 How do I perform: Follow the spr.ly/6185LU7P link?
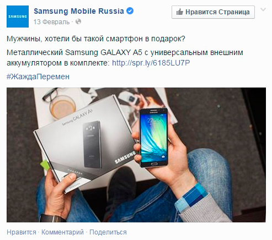point(151,63)
